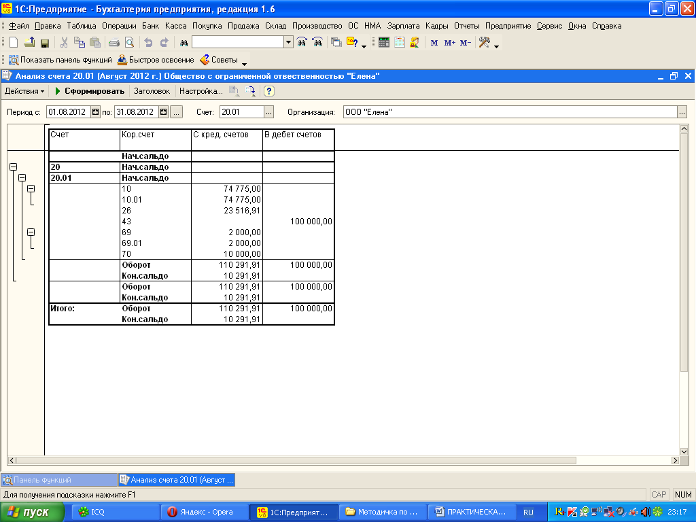Viewport: 696px width, 522px height.
Task: Open Яндекс - Opera taskbar button
Action: coord(204,512)
